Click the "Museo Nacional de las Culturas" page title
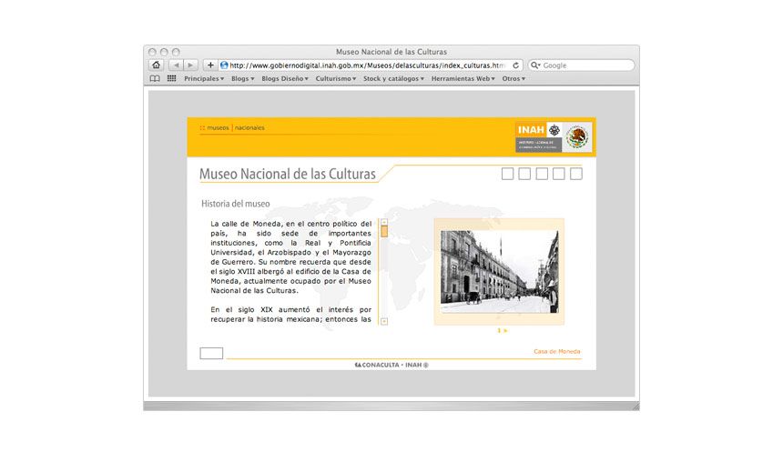This screenshot has height=452, width=783. point(287,174)
